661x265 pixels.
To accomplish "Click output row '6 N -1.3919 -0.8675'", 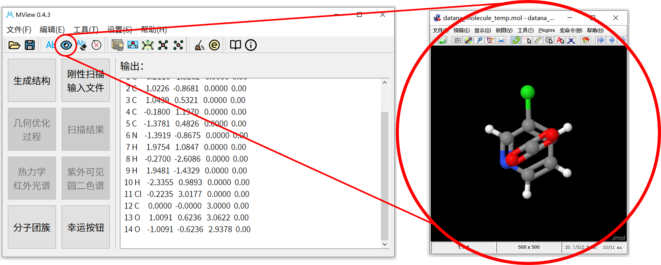I will tap(187, 135).
